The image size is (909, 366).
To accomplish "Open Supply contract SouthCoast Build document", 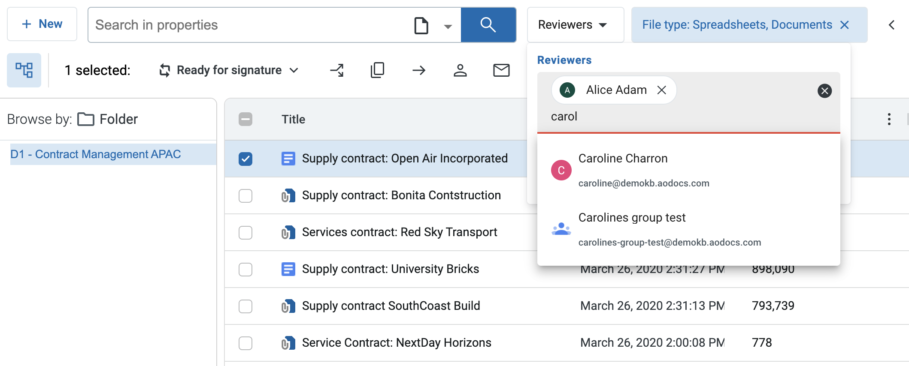I will click(391, 306).
